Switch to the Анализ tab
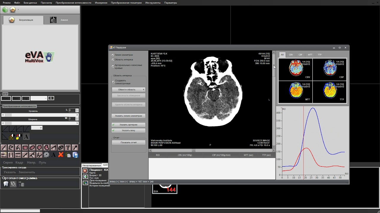This screenshot has width=380, height=213. [x=61, y=20]
